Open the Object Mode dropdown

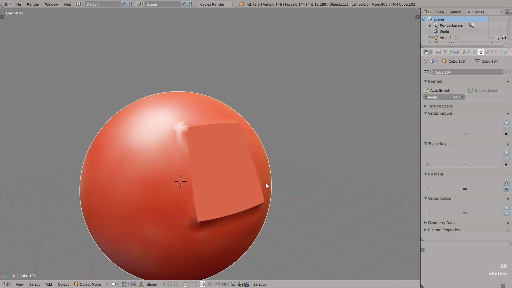pos(91,284)
